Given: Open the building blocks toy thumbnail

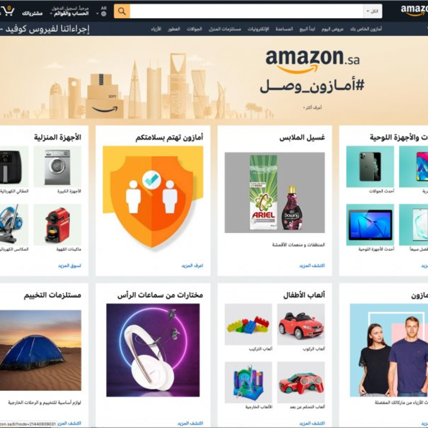Looking at the screenshot, I should tap(249, 324).
